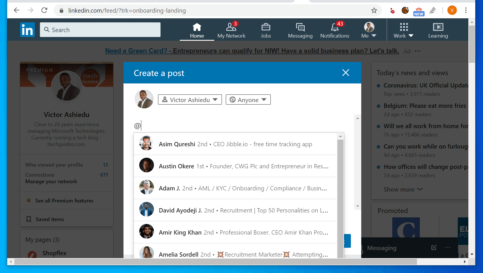Open the Messaging overlay options menu
The width and height of the screenshot is (483, 273).
pos(447,247)
